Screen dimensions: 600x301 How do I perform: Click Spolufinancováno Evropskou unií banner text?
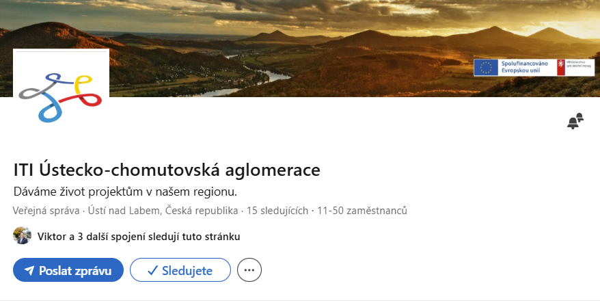525,67
